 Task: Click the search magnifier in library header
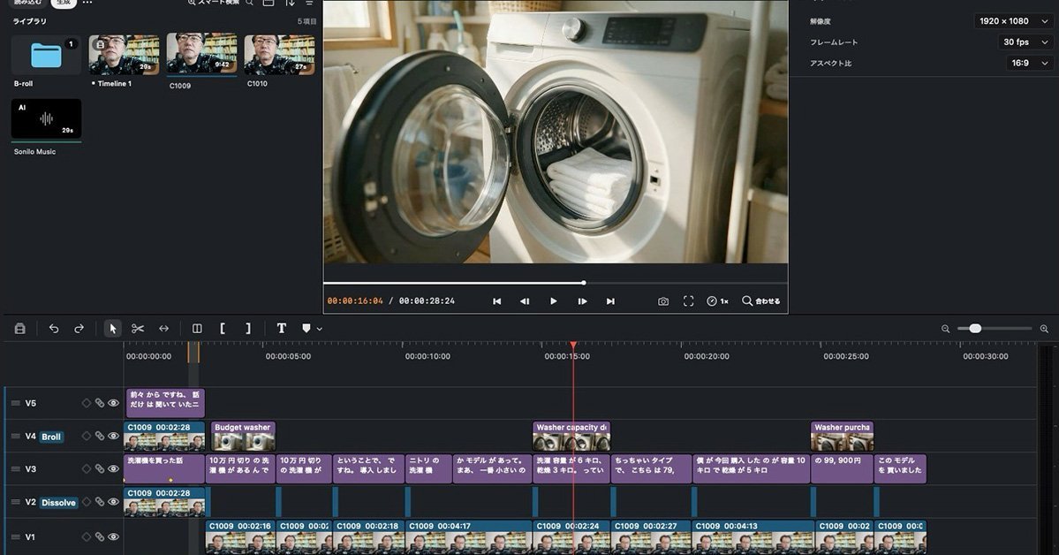coord(249,3)
